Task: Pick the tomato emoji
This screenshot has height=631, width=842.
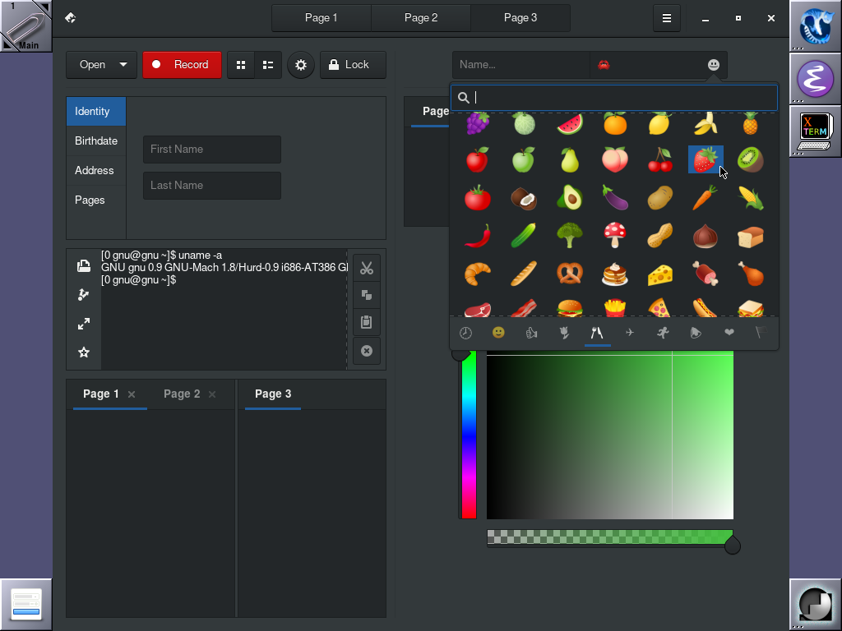Action: [x=478, y=198]
